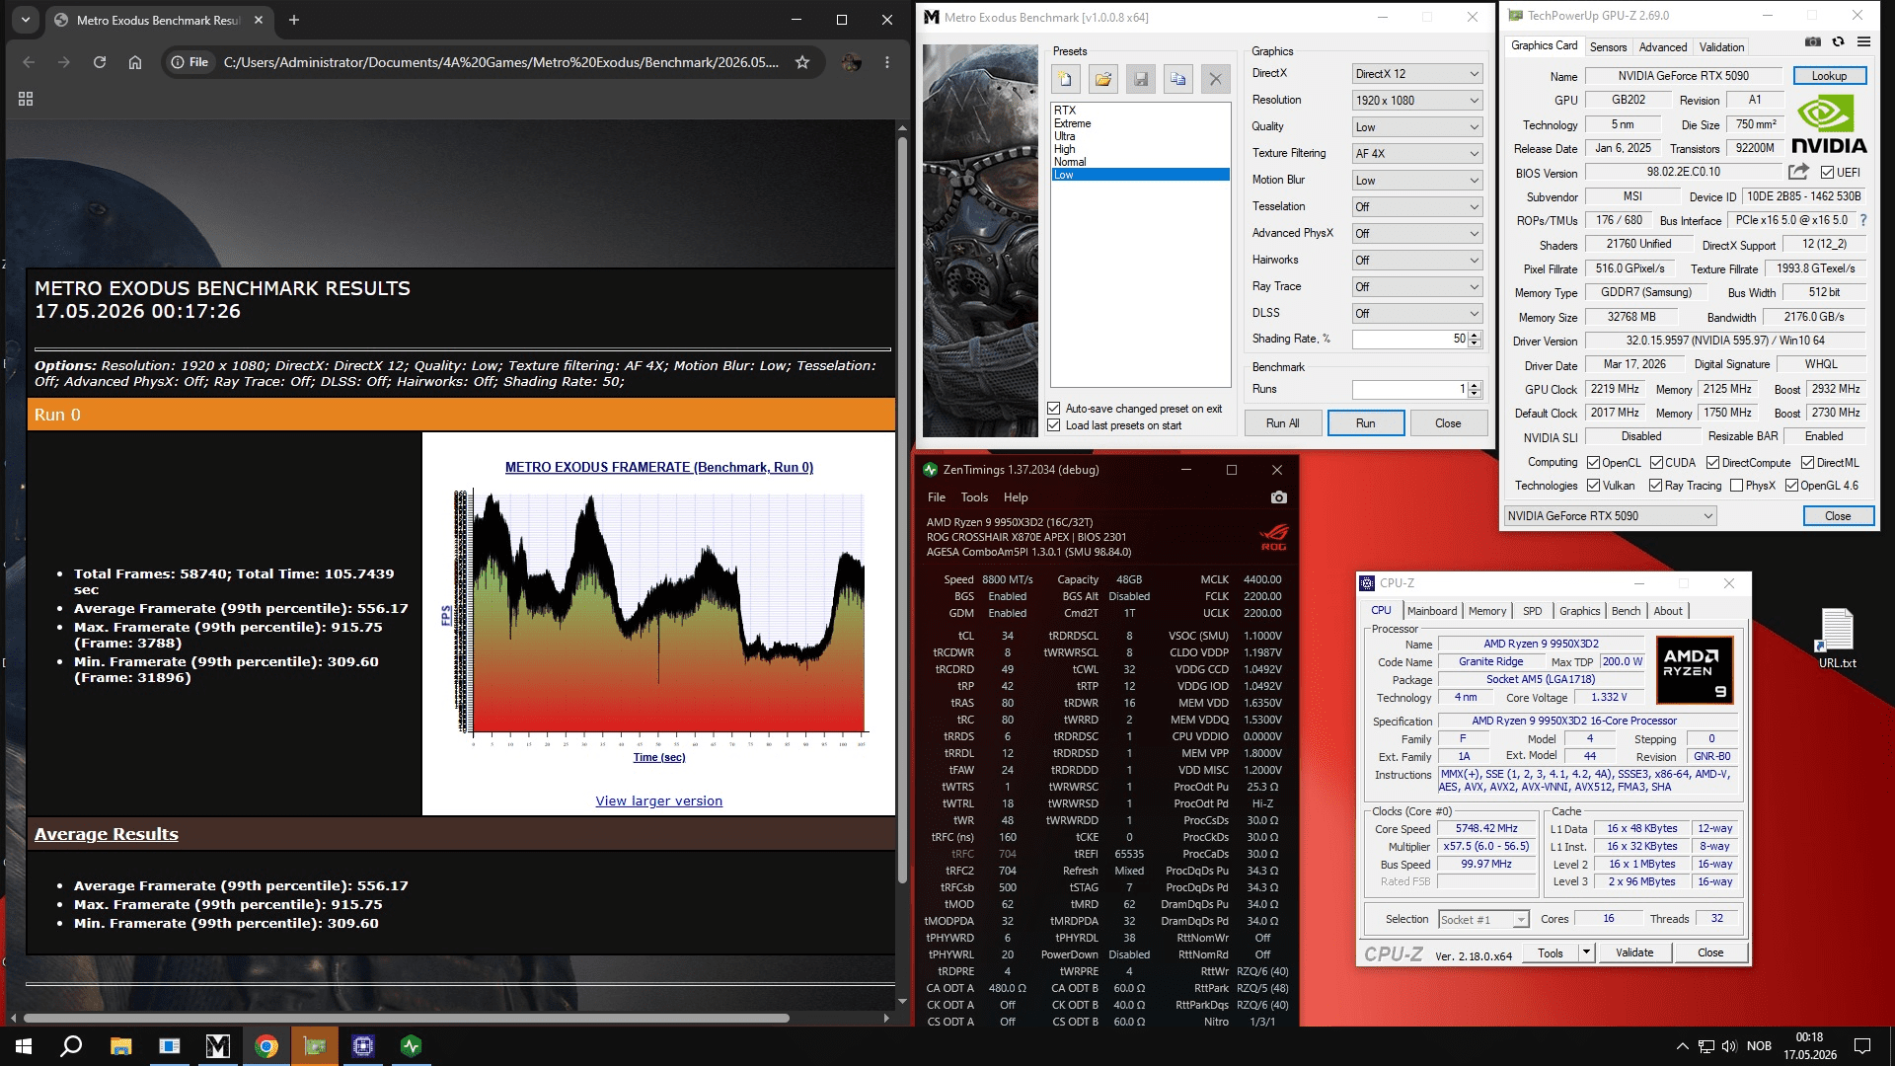Reload the Chrome benchmark results page
Screen dimensions: 1895x1066
100,62
